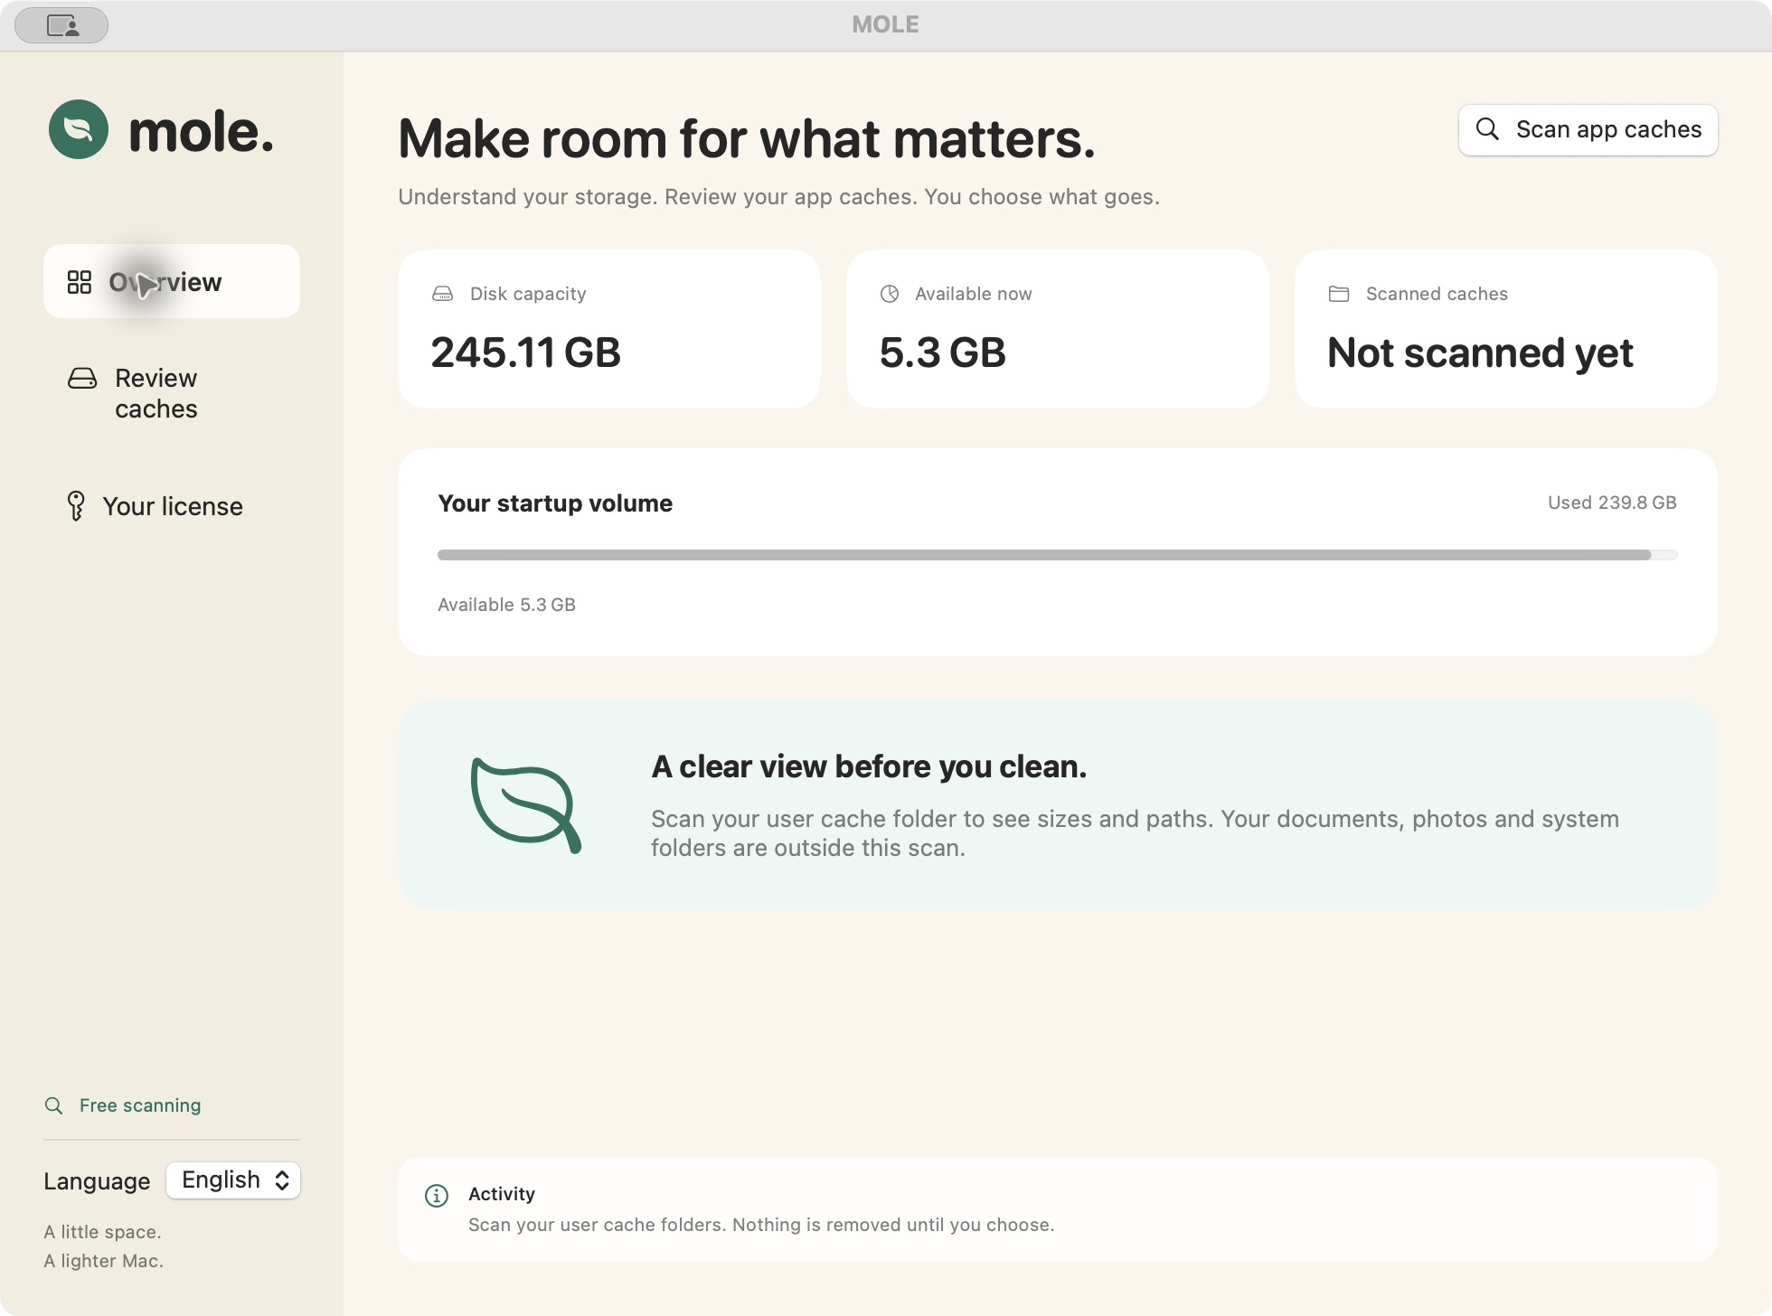The width and height of the screenshot is (1772, 1316).
Task: Start Scan app caches
Action: click(1588, 130)
